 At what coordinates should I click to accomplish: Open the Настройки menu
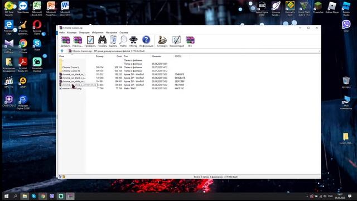coord(112,32)
